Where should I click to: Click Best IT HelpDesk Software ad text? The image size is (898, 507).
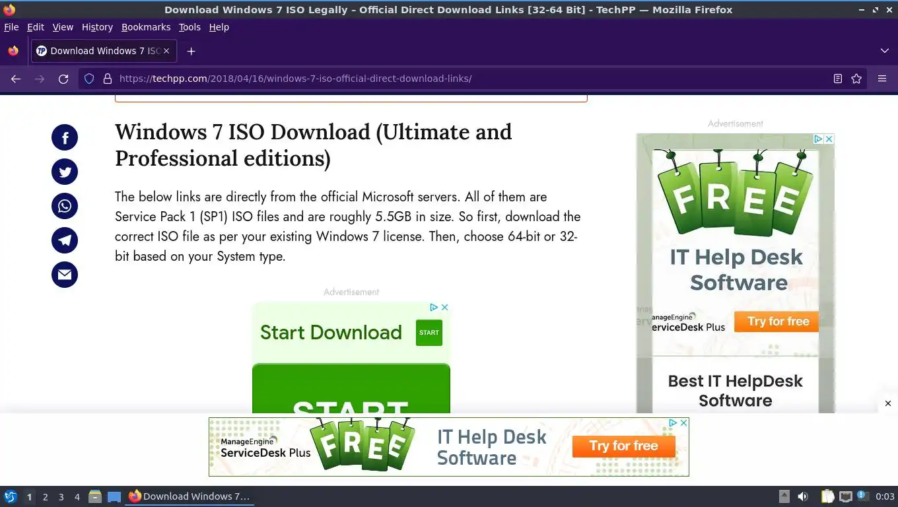pos(735,391)
